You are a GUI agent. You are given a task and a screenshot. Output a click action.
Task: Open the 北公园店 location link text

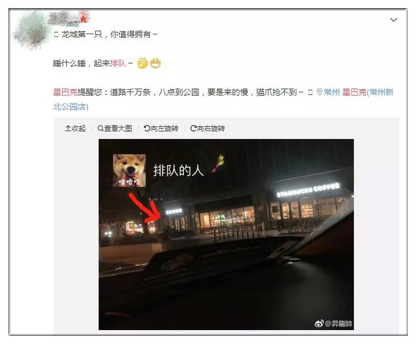pyautogui.click(x=71, y=107)
